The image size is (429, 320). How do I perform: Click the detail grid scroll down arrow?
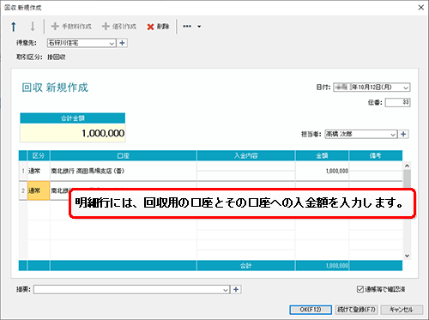coord(407,256)
